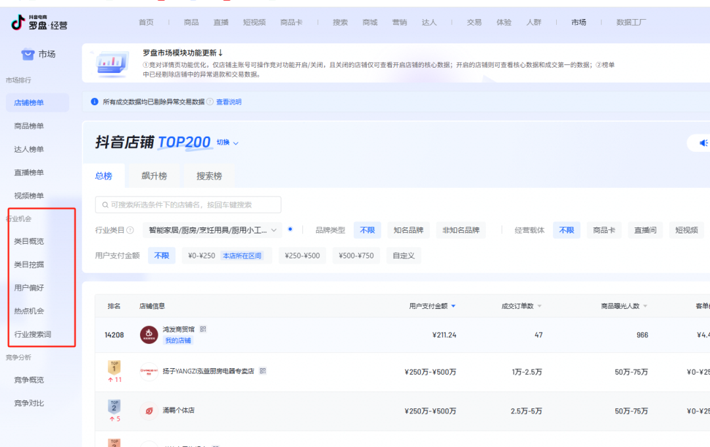Screen dimensions: 710x447
Task: Click the QR code icon beside 鸿发商贸馆
Action: [203, 329]
